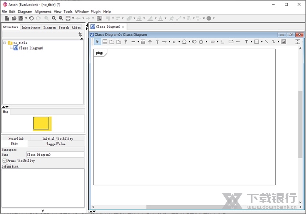Open the Diagram menu
The image size is (306, 214).
pos(25,11)
